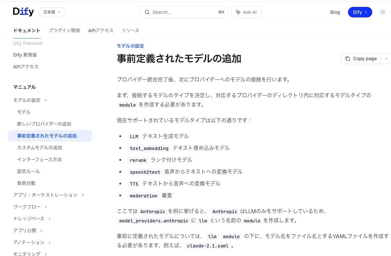Image resolution: width=391 pixels, height=256 pixels.
Task: Click the search magnifier icon
Action: (x=147, y=12)
